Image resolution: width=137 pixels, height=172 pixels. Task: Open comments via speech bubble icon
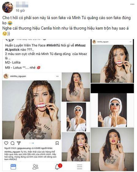(13, 143)
